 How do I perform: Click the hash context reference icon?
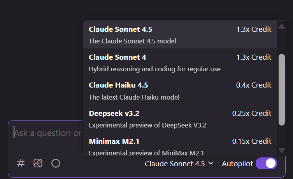pyautogui.click(x=21, y=164)
